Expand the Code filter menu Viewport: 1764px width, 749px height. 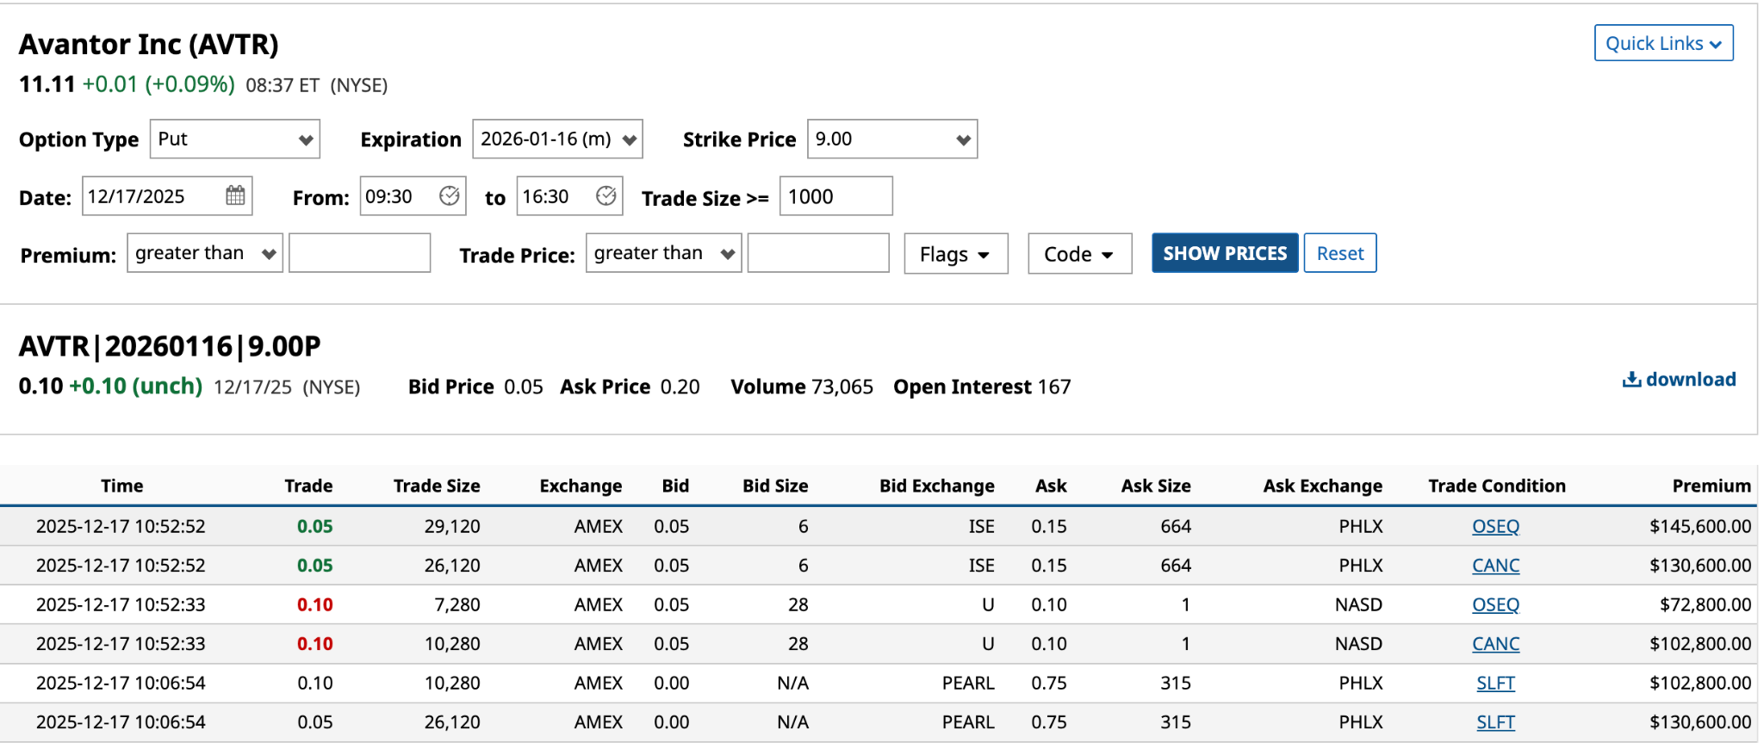(1079, 254)
